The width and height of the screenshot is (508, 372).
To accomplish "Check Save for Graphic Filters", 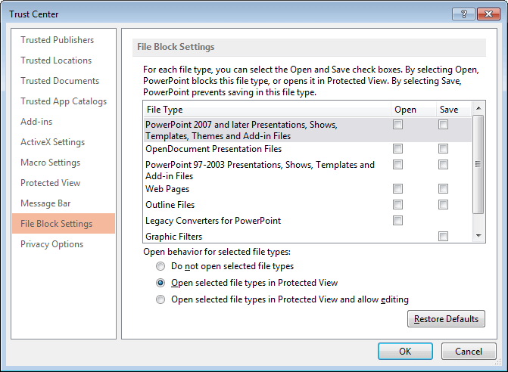I will (x=443, y=237).
